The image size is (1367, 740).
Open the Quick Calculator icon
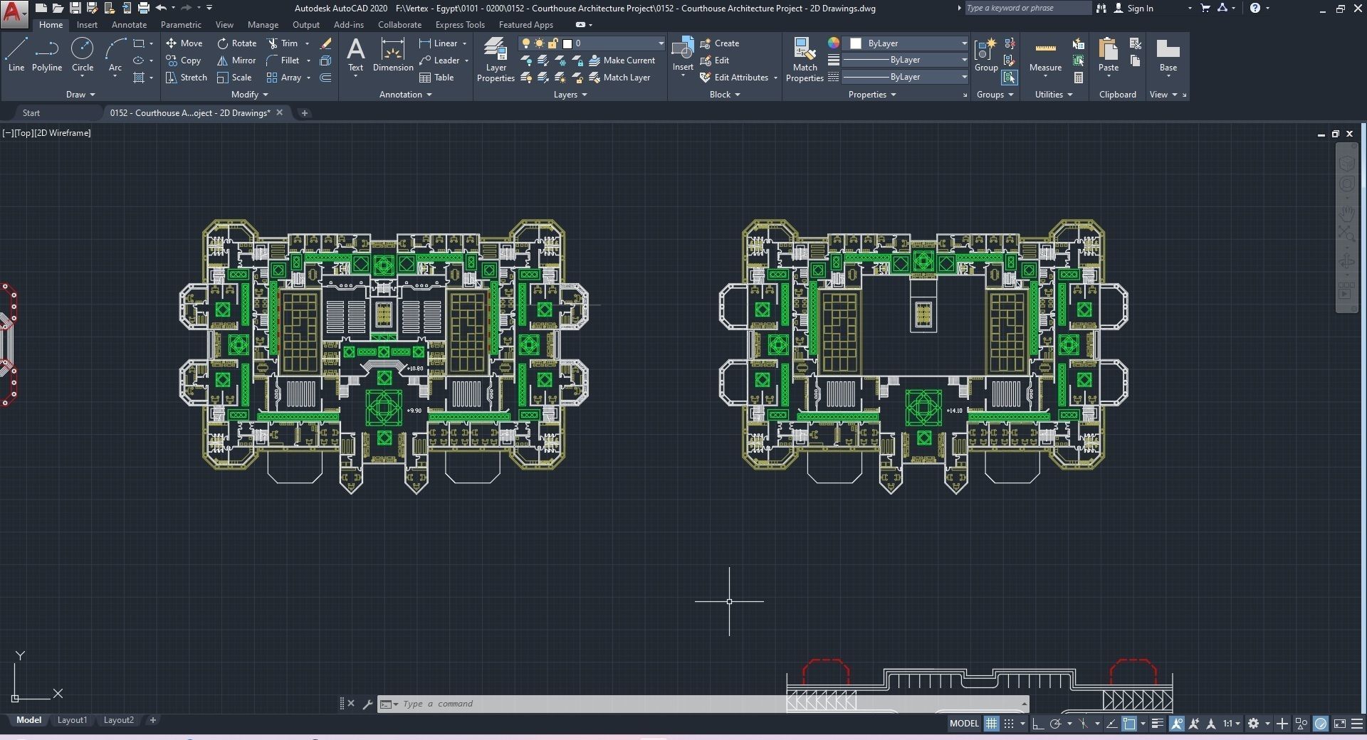(1079, 78)
